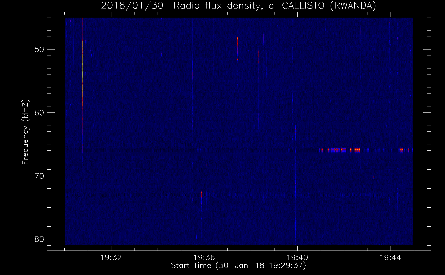Click the "Frequency (MHZ)" axis label

[25, 132]
